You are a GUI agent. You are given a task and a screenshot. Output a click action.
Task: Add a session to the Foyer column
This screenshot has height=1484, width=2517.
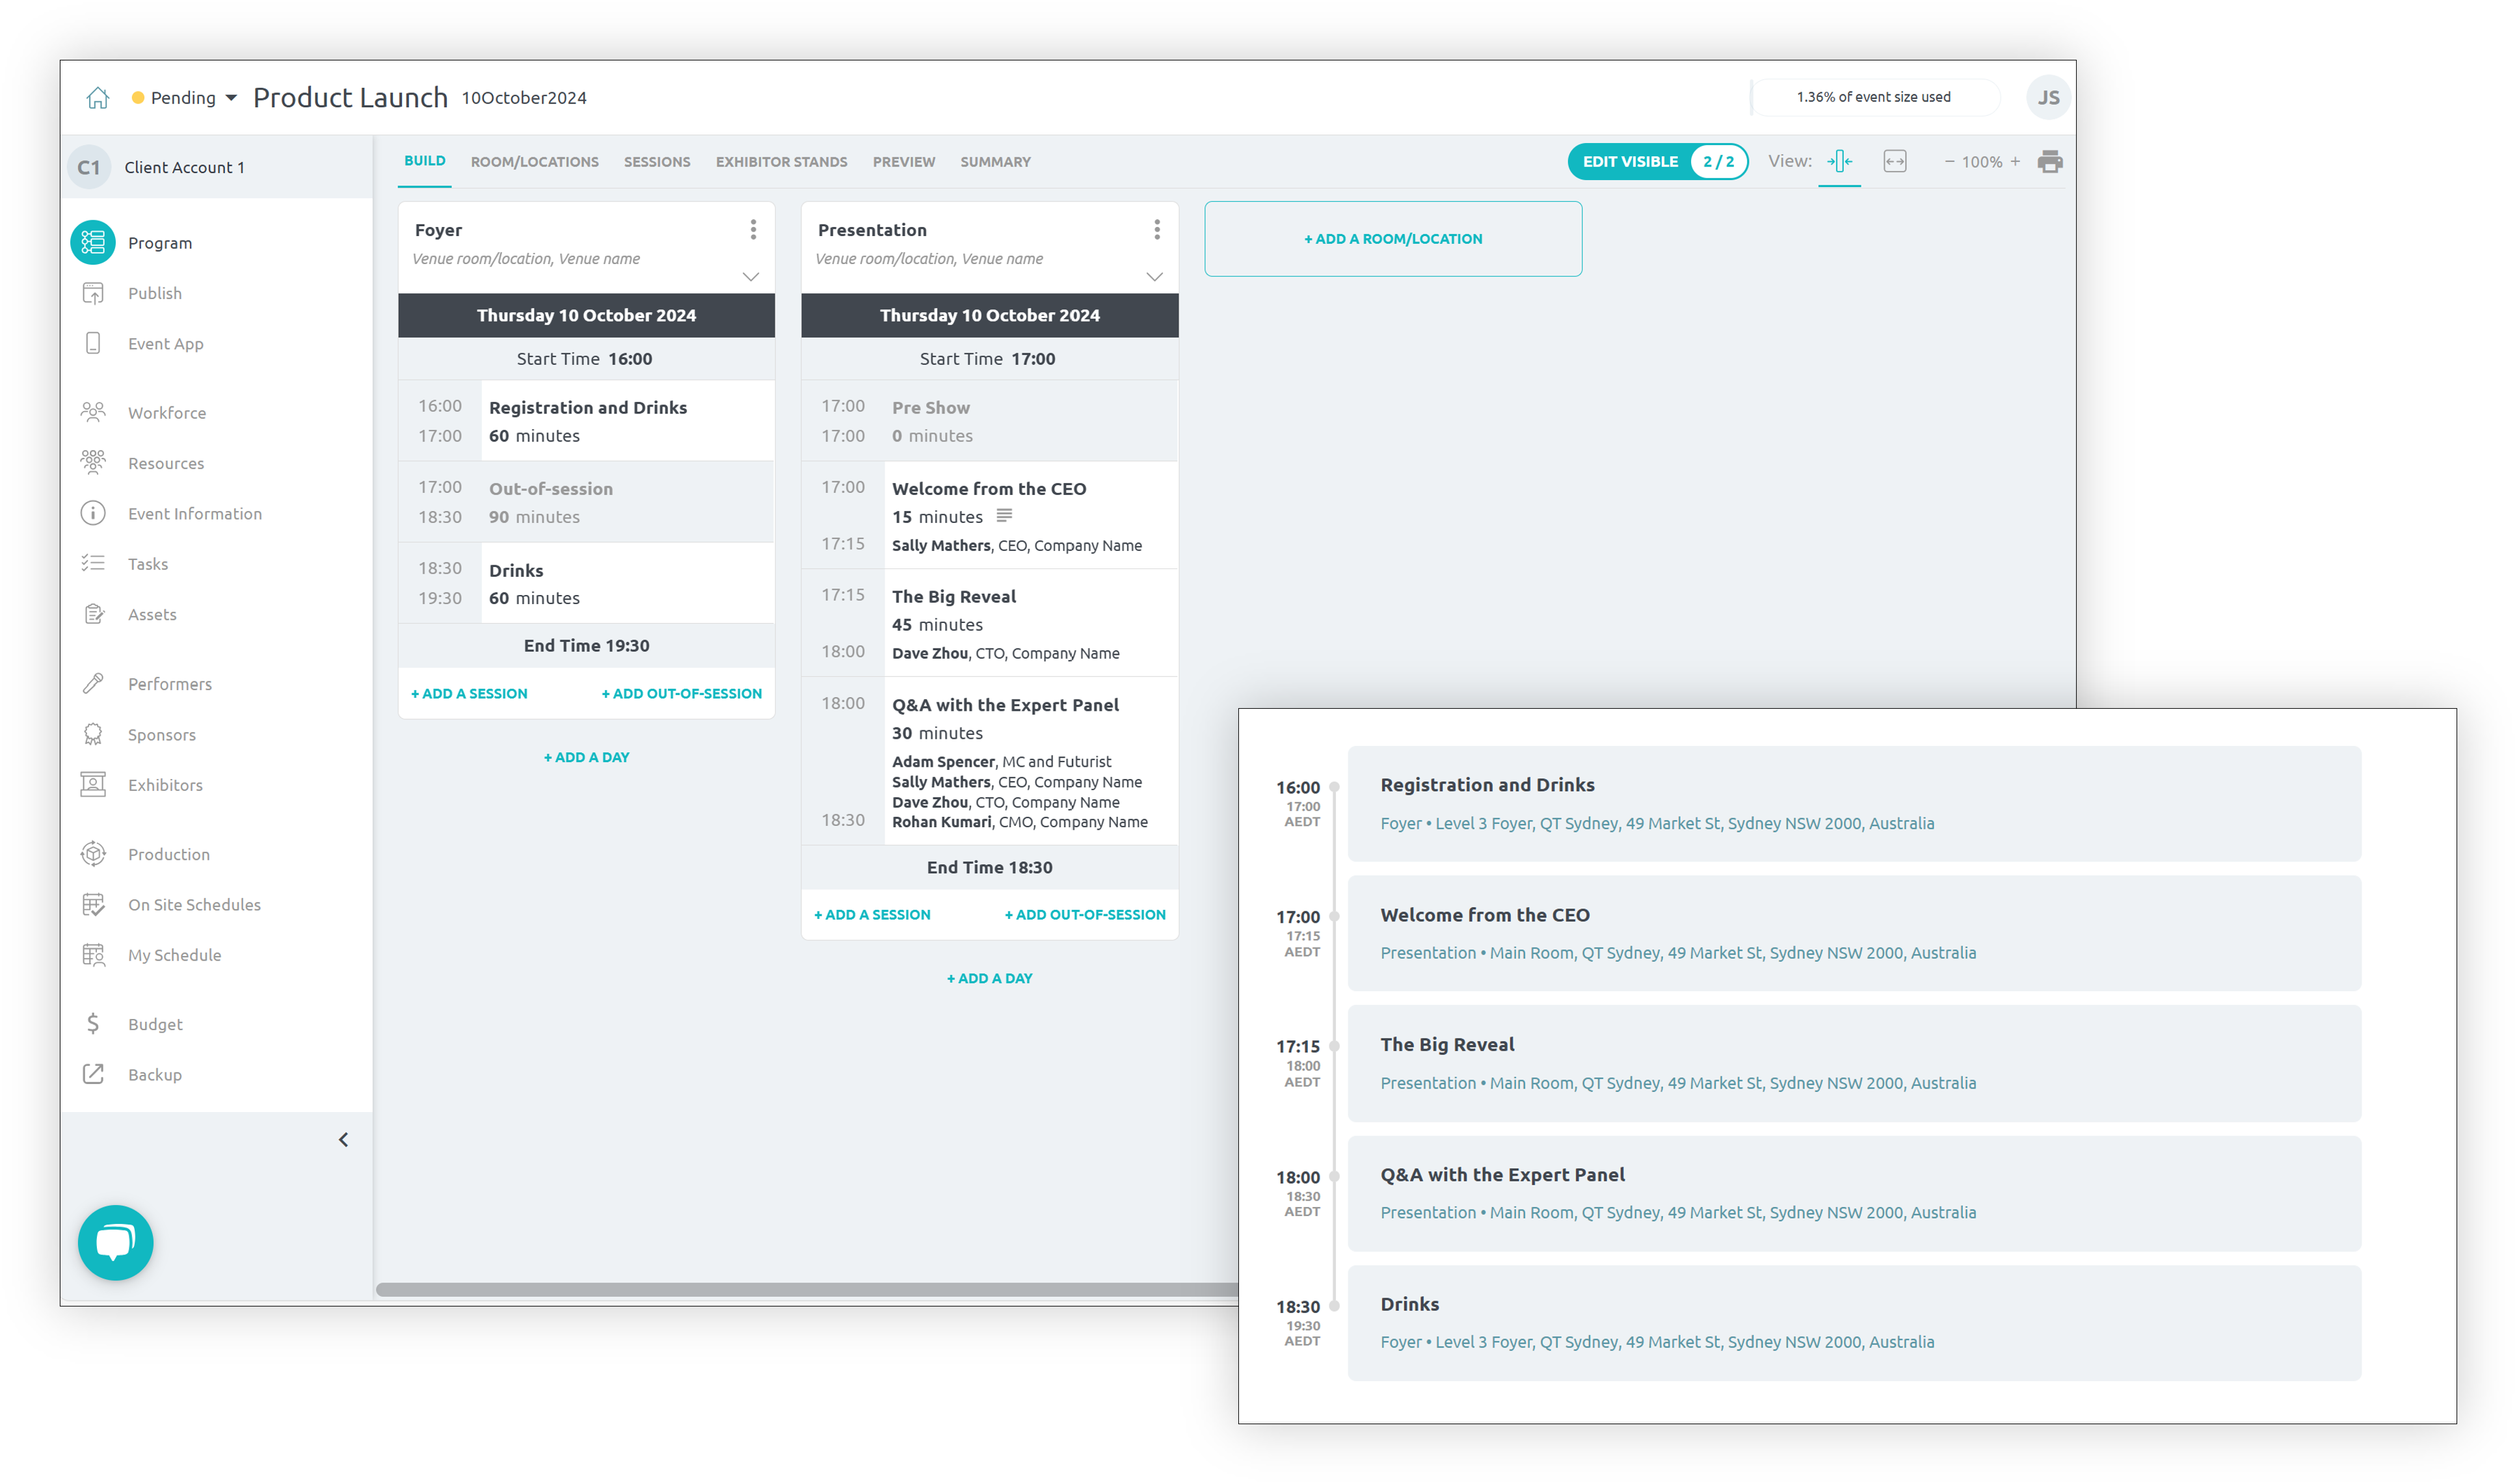coord(469,693)
